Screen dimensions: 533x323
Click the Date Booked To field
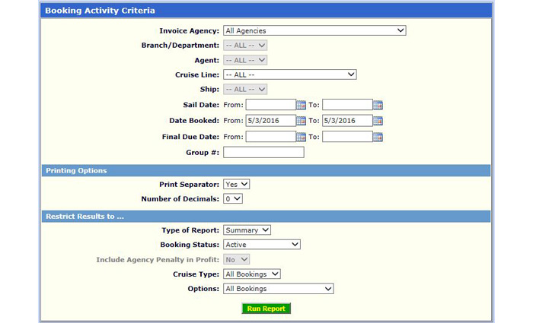pos(347,120)
